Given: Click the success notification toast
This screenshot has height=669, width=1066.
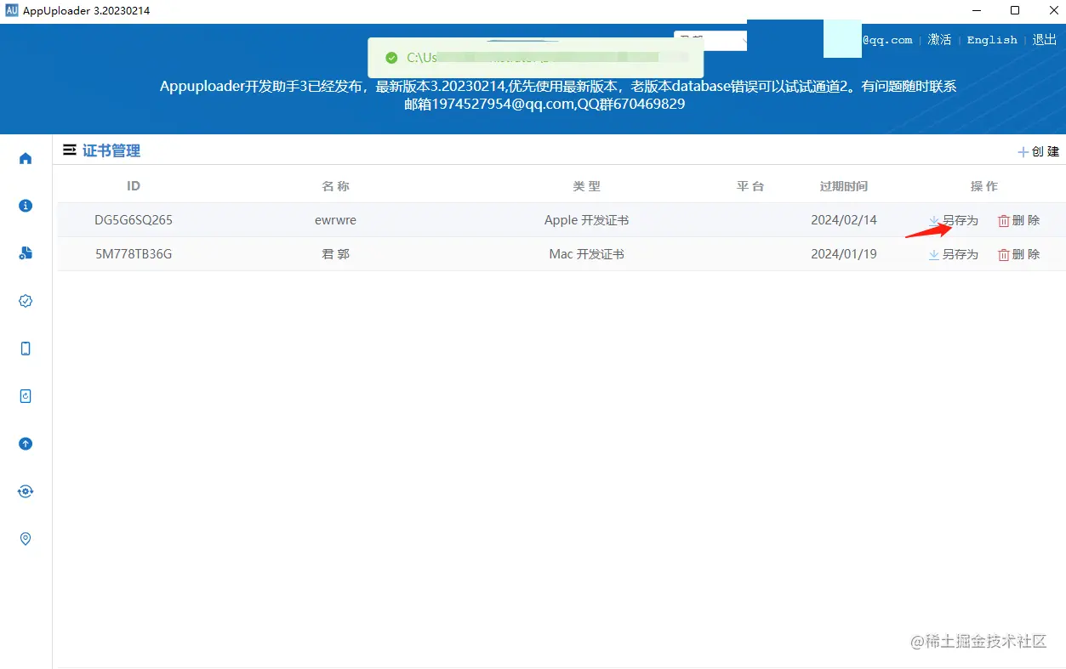Looking at the screenshot, I should (x=536, y=58).
